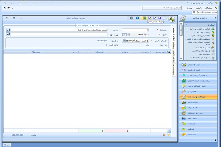Open navigation pane options chevron at bottom
Viewport: 221px width, 147px height.
pyautogui.click(x=215, y=140)
